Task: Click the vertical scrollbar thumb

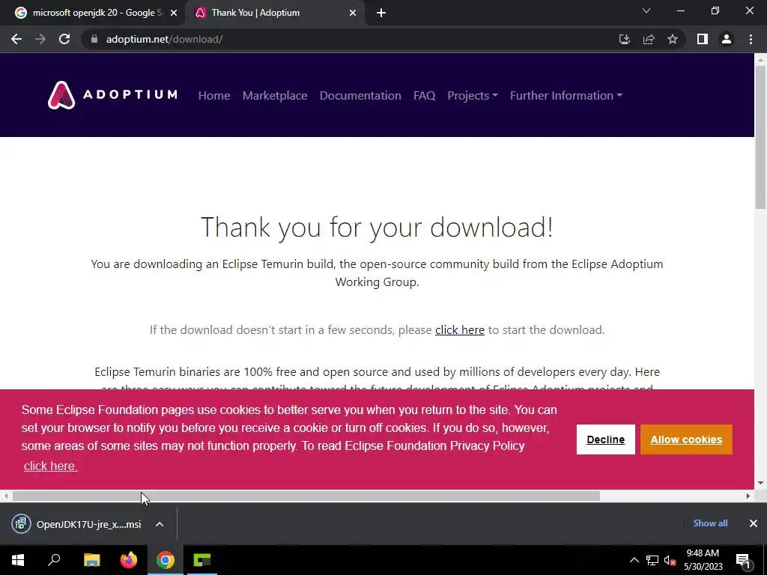Action: coord(760,137)
